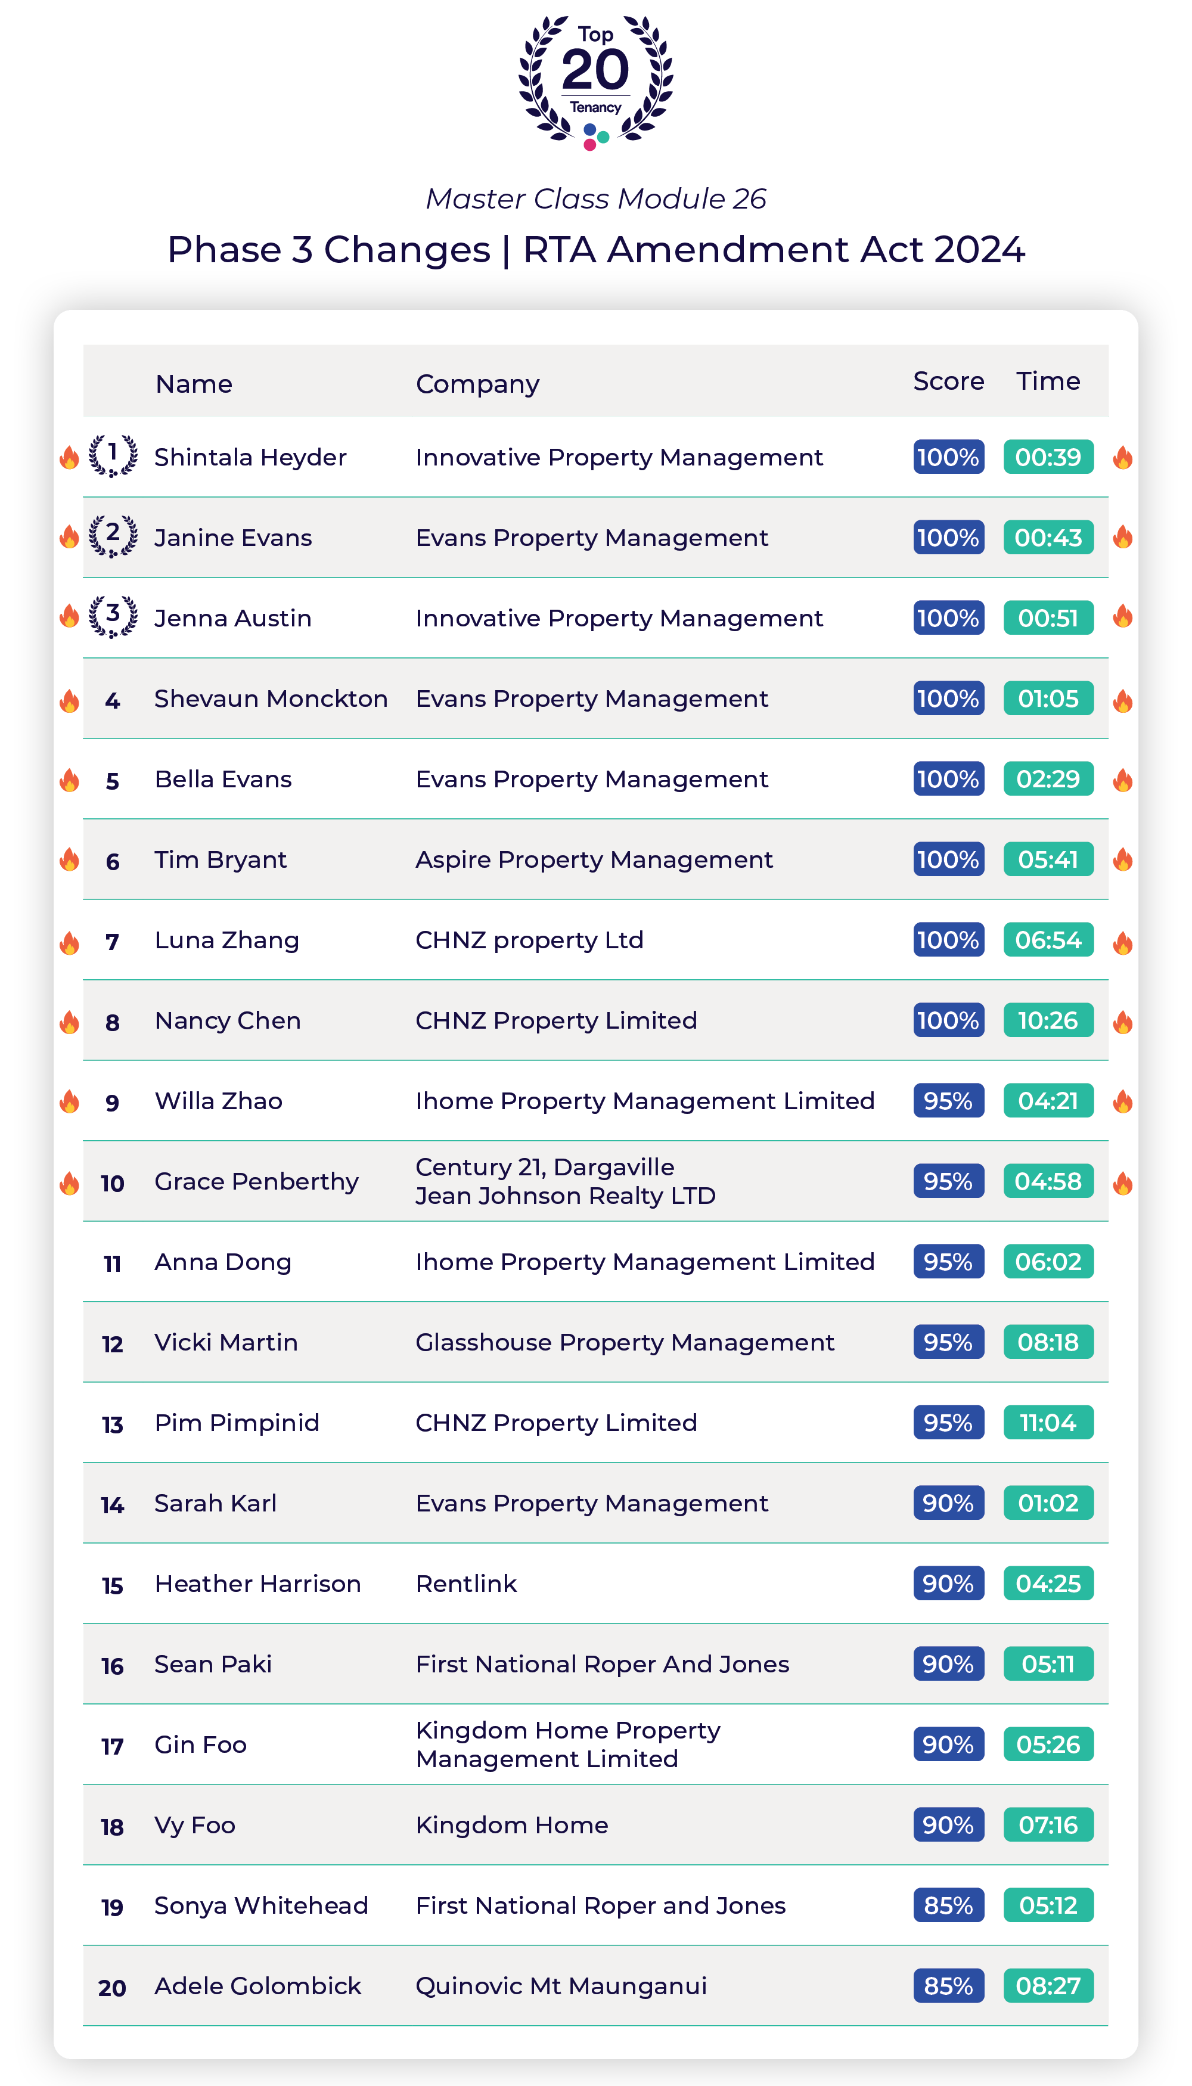Click flame icon right of Shintala Heyder's time
The height and width of the screenshot is (2086, 1192).
point(1122,458)
